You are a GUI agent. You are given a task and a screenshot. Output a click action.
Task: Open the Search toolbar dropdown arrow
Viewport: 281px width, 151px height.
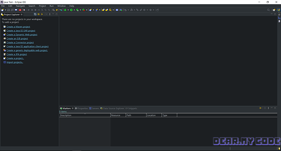tap(113, 10)
